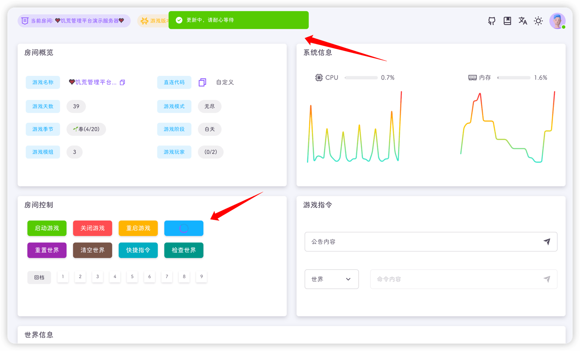Click 关闭游戏 to shut down the game
This screenshot has height=351, width=580.
[93, 228]
